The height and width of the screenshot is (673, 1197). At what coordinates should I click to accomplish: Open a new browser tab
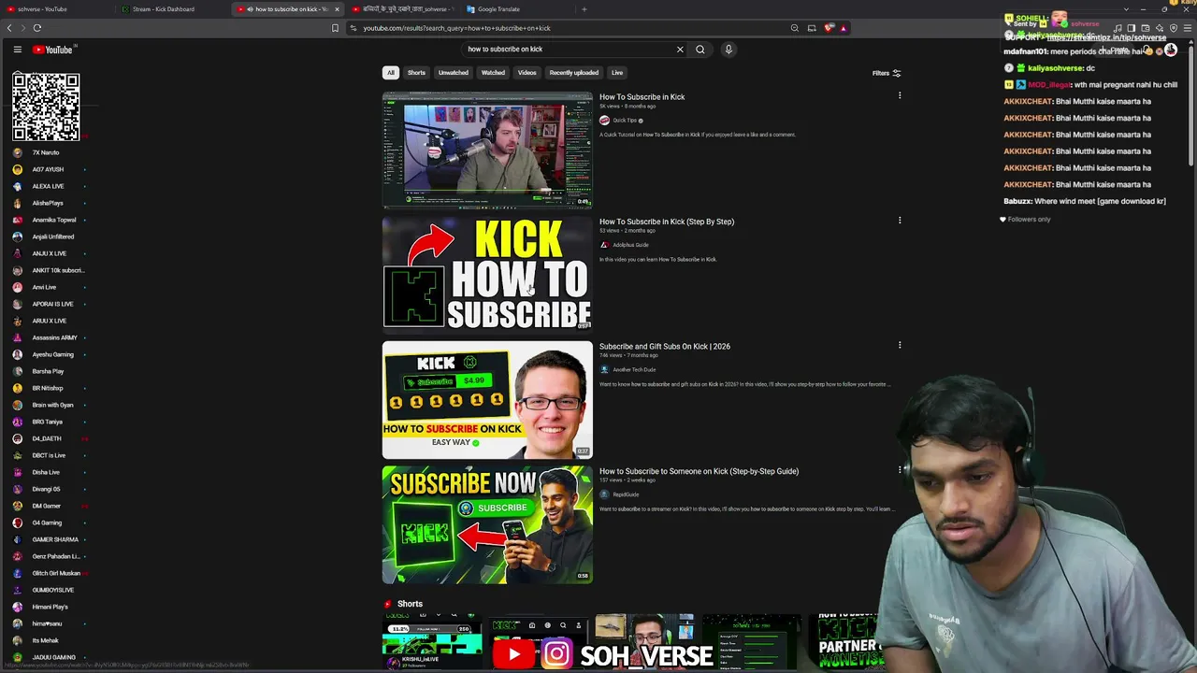584,9
